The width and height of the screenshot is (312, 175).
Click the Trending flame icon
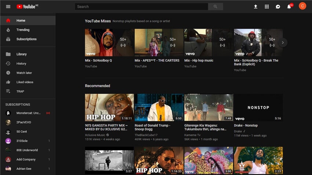(8, 30)
